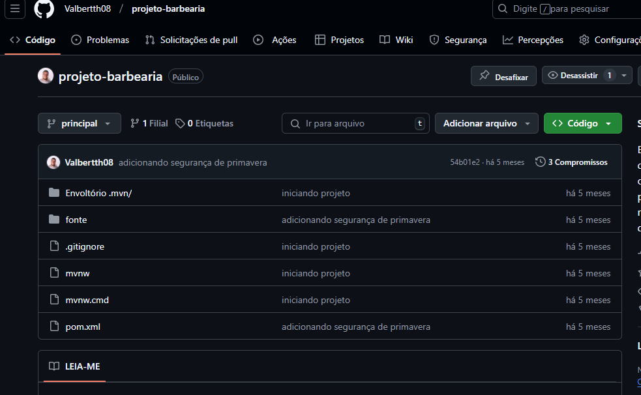Open the Desassistir options dropdown arrow
This screenshot has height=395, width=641.
point(624,76)
